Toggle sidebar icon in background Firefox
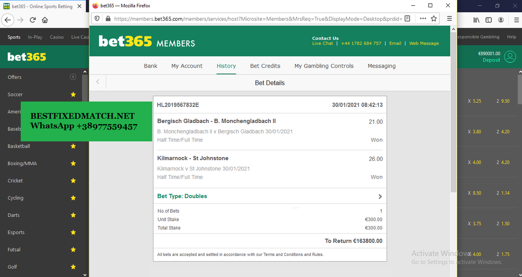Screen dimensions: 522x277 coord(489,20)
